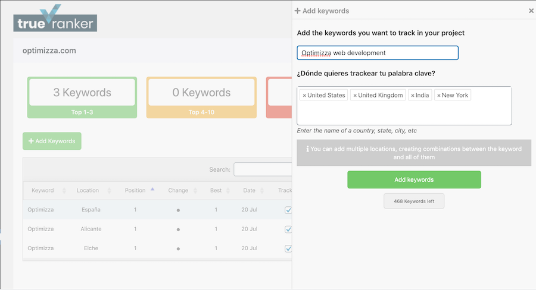The width and height of the screenshot is (536, 290).
Task: Select the 3 Keywords Top 1-3 card
Action: [82, 97]
